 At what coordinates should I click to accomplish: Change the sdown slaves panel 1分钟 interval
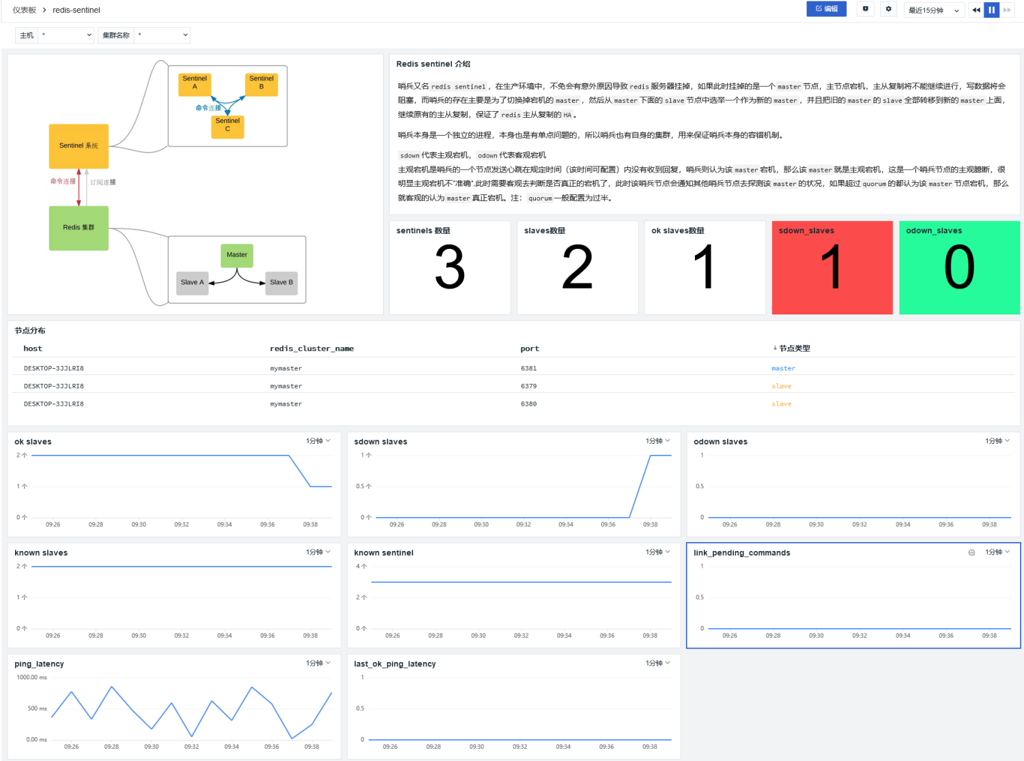[x=658, y=441]
